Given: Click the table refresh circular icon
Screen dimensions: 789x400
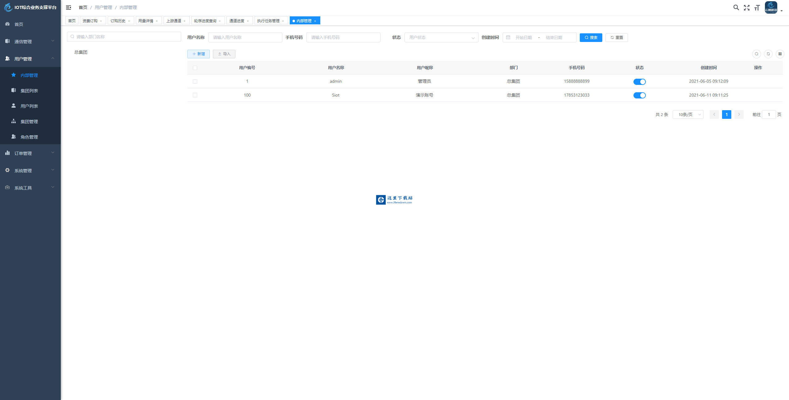Looking at the screenshot, I should coord(768,54).
